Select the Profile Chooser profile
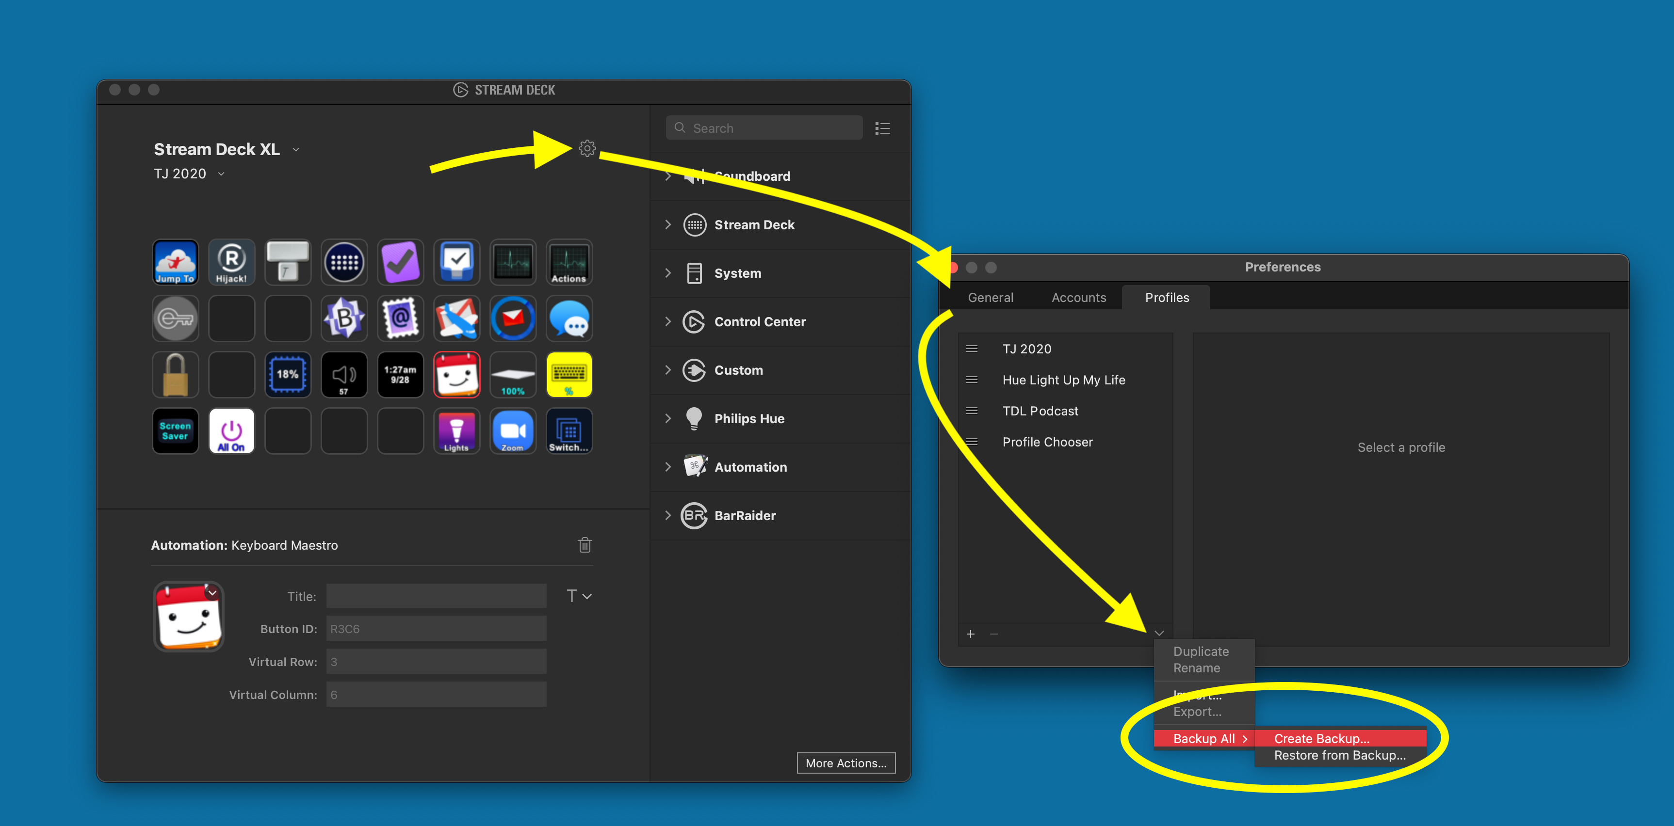This screenshot has height=826, width=1674. (1065, 442)
